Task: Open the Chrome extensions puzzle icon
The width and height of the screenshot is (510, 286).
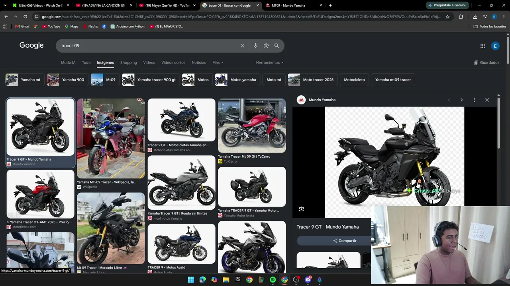Action: [461, 17]
